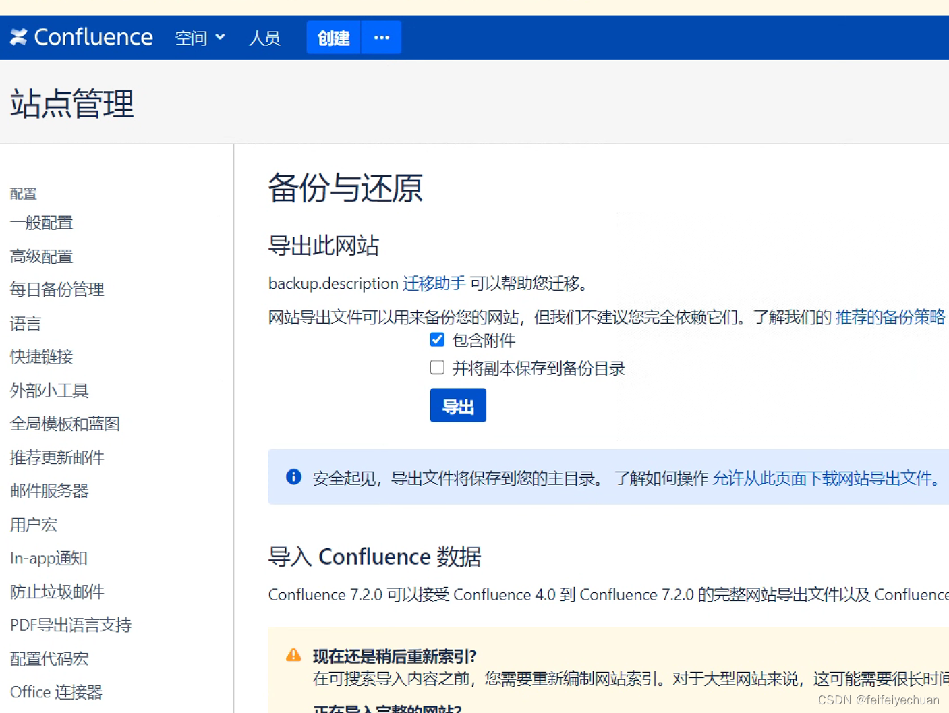
Task: Click the blue info icon in notice
Action: 293,477
